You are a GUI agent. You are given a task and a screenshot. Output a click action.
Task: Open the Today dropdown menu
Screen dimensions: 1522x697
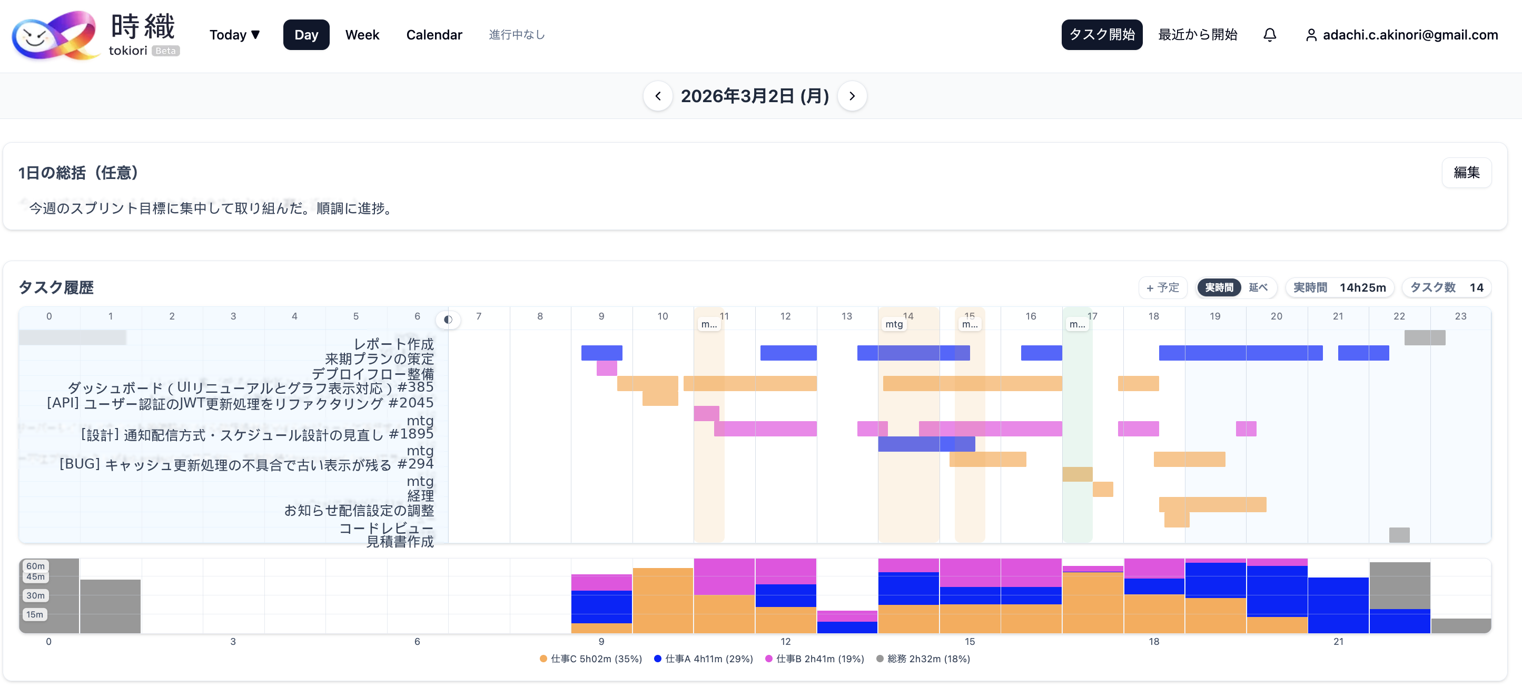[x=234, y=35]
